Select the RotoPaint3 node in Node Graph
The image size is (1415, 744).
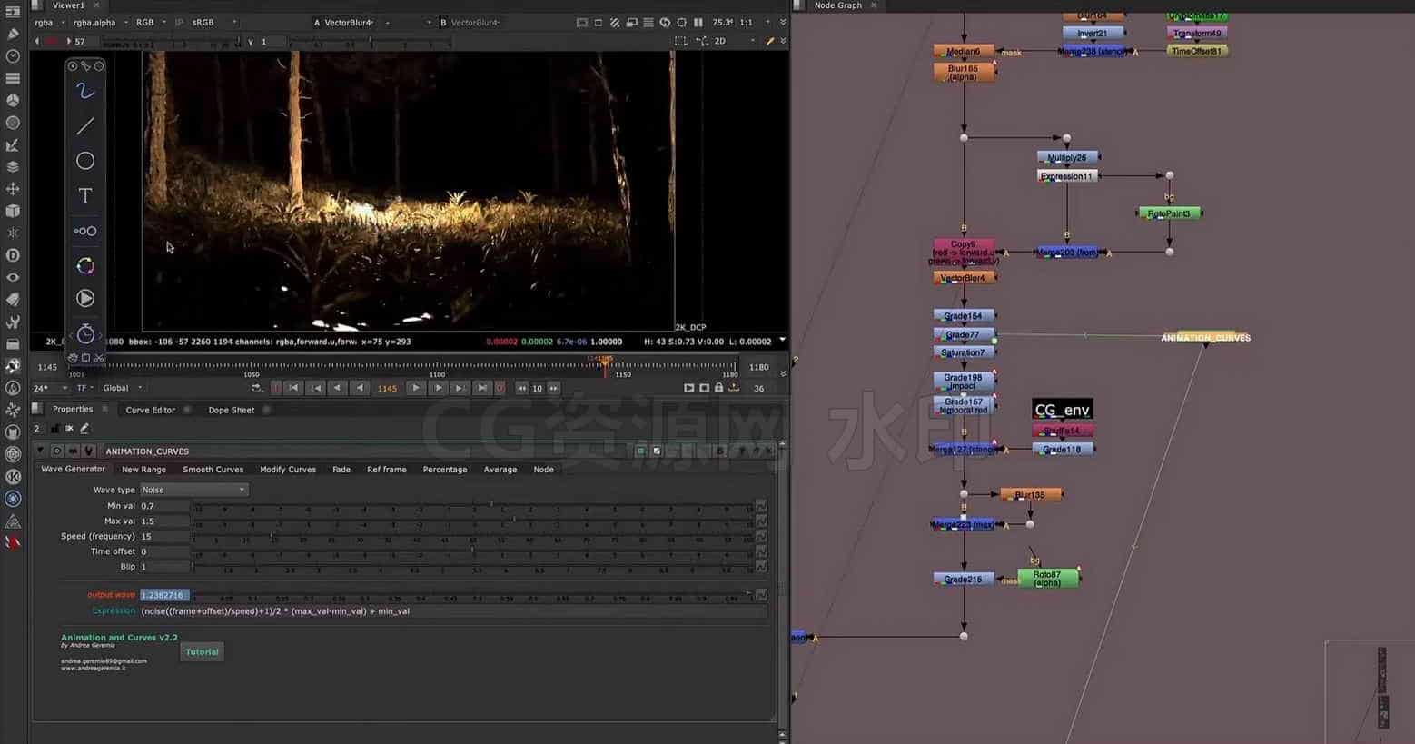[x=1169, y=213]
